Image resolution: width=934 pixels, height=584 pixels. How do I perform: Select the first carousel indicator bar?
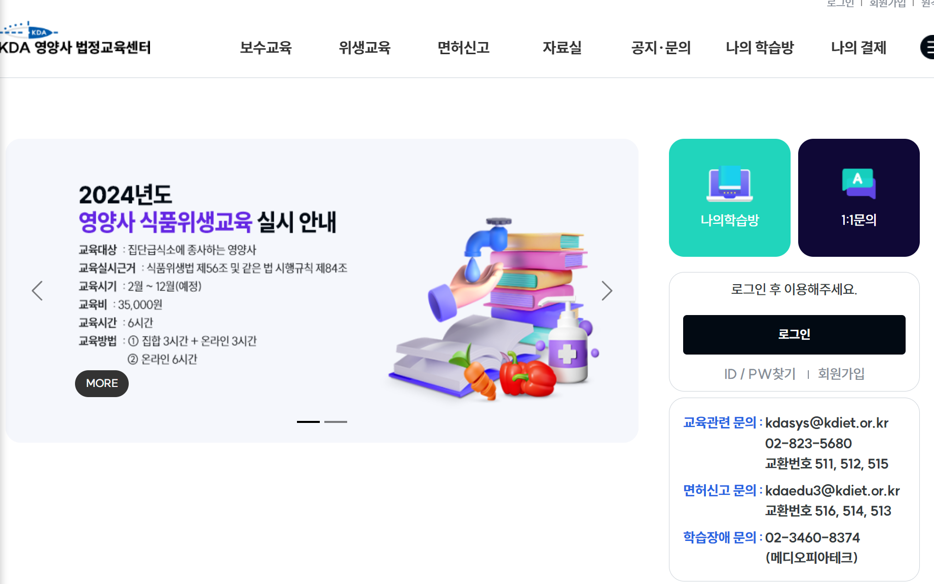(308, 421)
